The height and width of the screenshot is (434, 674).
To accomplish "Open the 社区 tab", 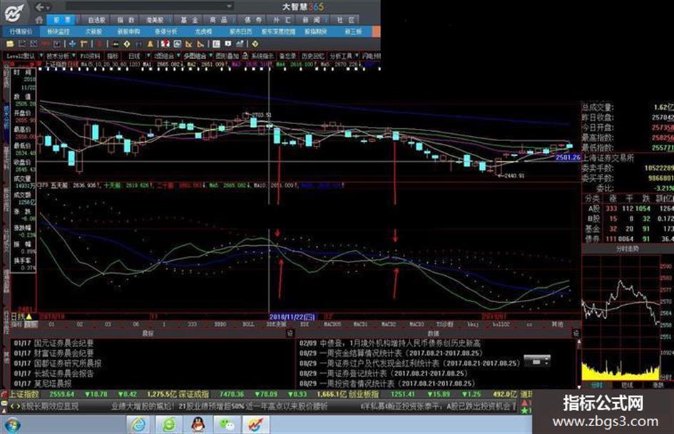I will [346, 20].
